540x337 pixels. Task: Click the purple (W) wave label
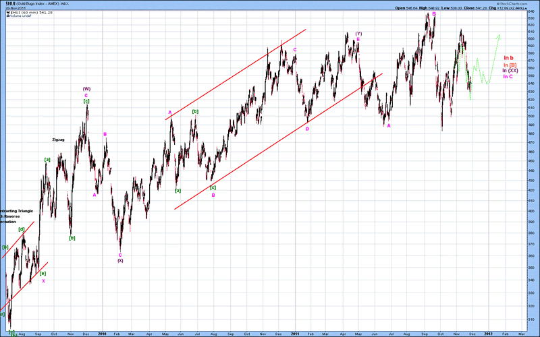[x=86, y=88]
